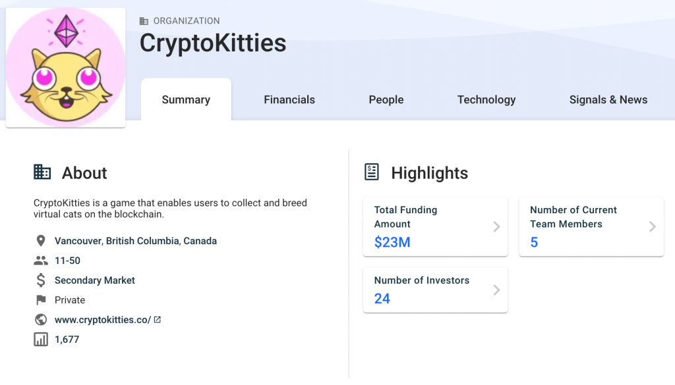Click the location pin icon

(41, 241)
